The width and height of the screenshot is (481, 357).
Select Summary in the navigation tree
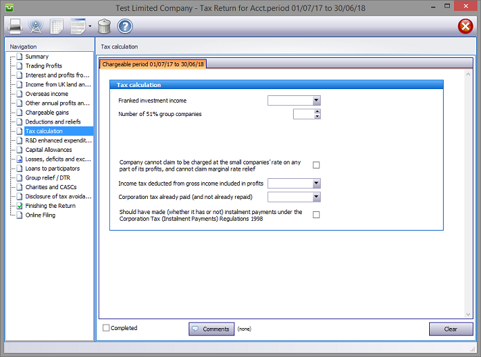tap(37, 57)
